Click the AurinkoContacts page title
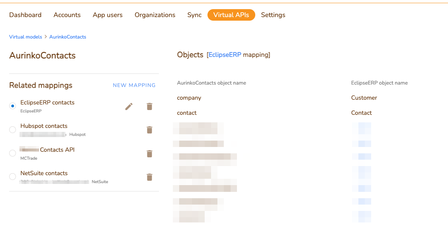448x230 pixels. tap(42, 55)
